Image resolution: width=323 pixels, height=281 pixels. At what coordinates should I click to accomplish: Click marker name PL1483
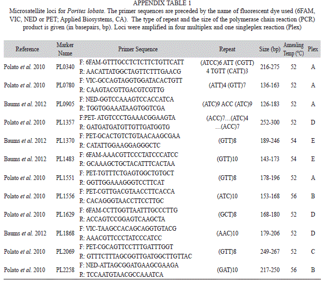[65, 159]
